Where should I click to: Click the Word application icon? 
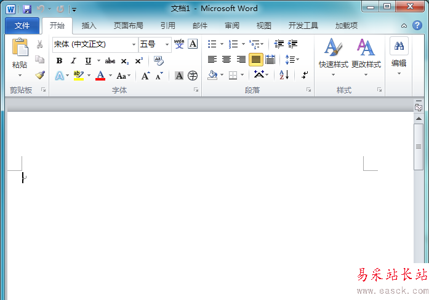(x=10, y=9)
